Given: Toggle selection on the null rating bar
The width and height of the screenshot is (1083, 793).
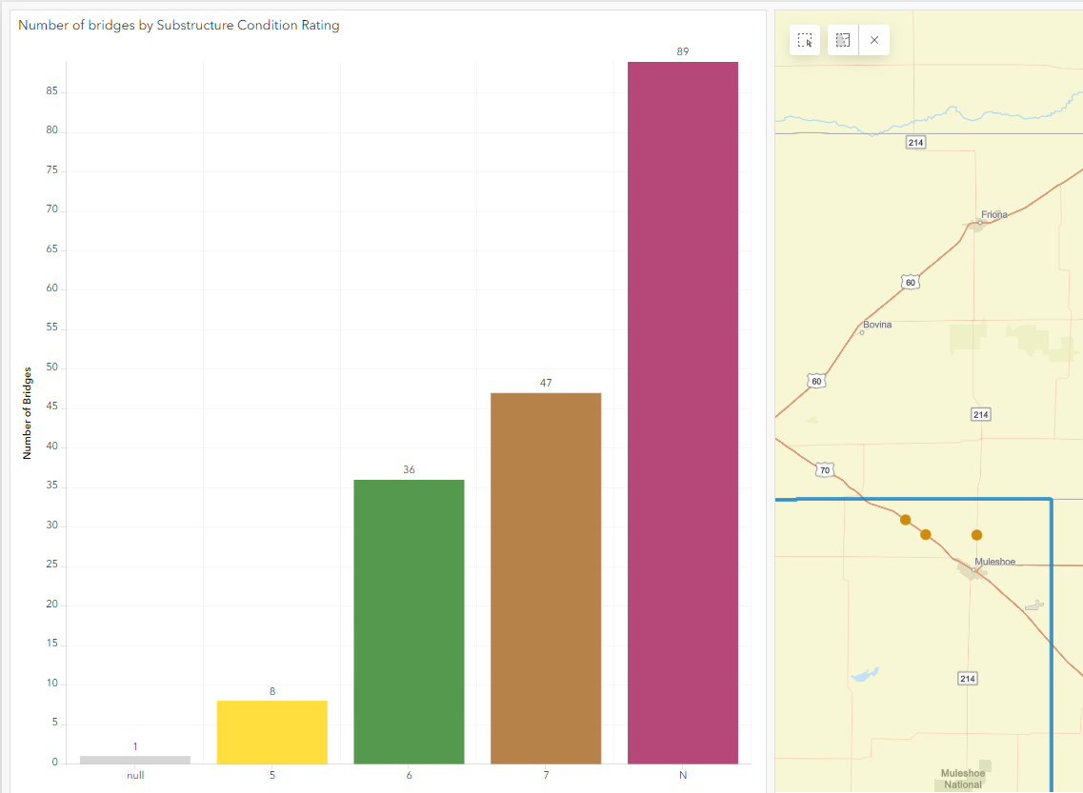Looking at the screenshot, I should click(x=134, y=757).
